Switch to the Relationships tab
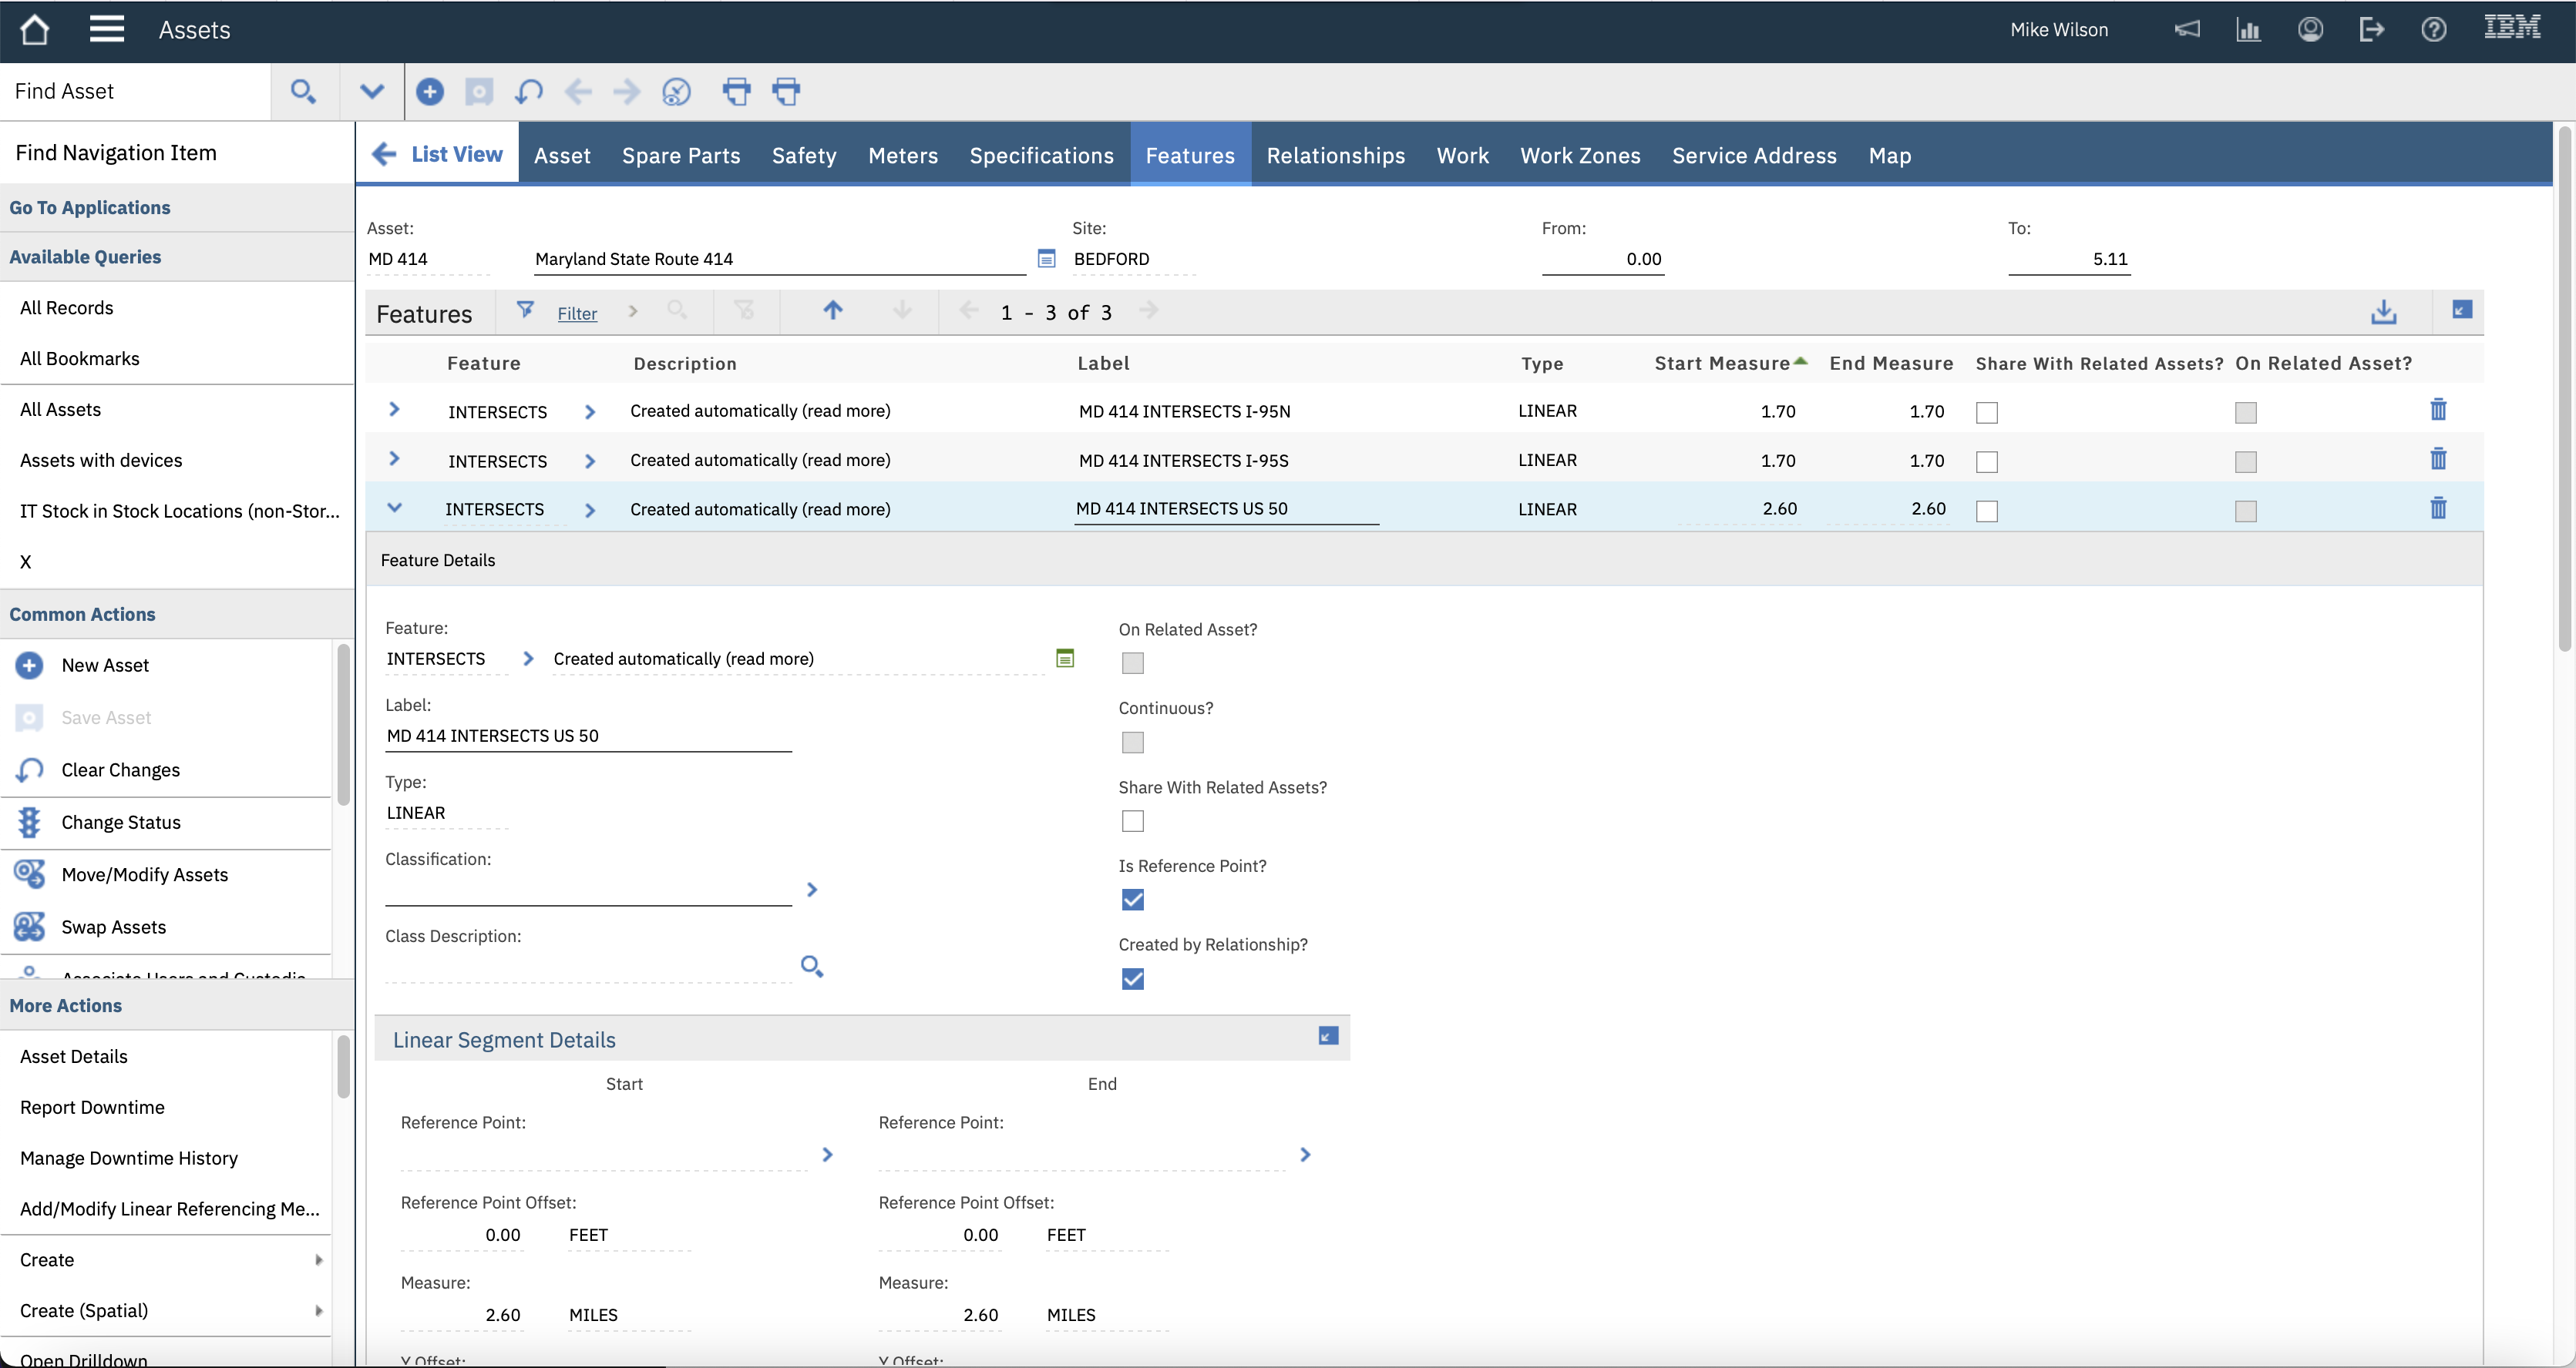The width and height of the screenshot is (2576, 1368). coord(1335,155)
